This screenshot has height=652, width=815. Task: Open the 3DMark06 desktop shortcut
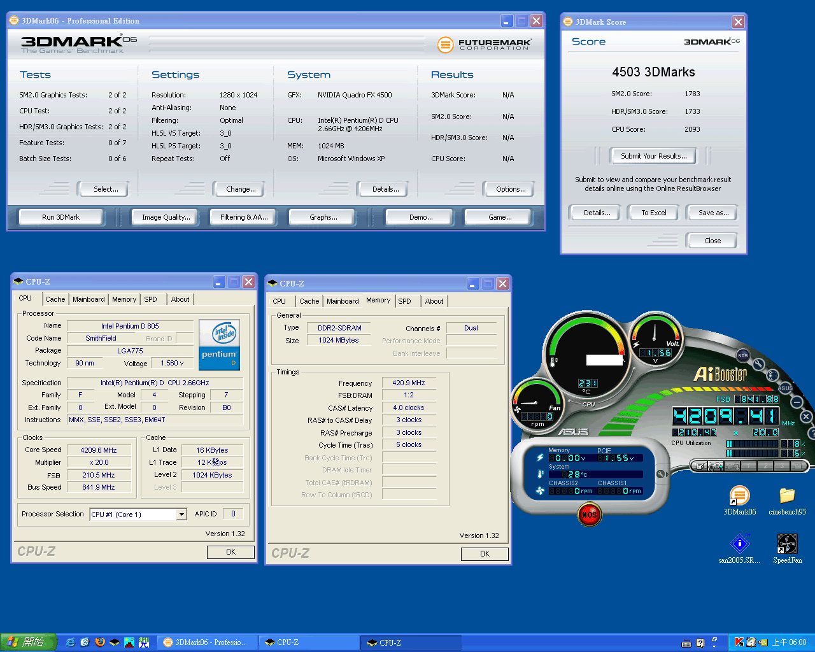739,500
